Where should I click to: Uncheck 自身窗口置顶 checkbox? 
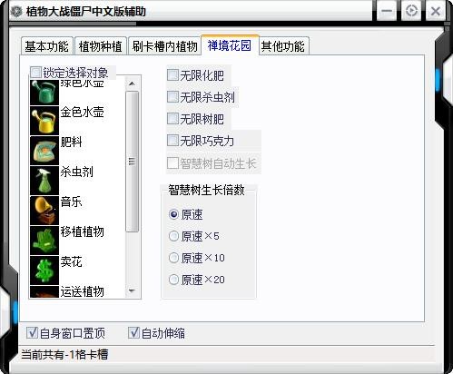(x=32, y=333)
